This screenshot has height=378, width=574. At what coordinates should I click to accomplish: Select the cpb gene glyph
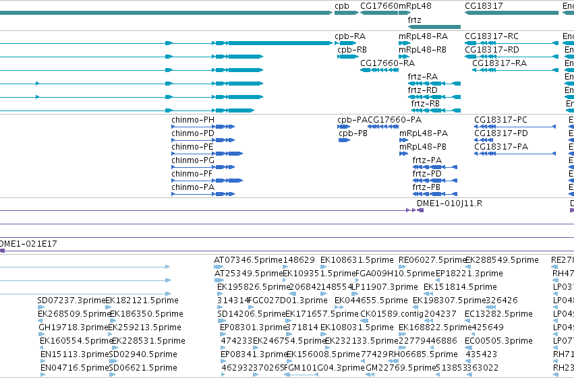point(346,13)
